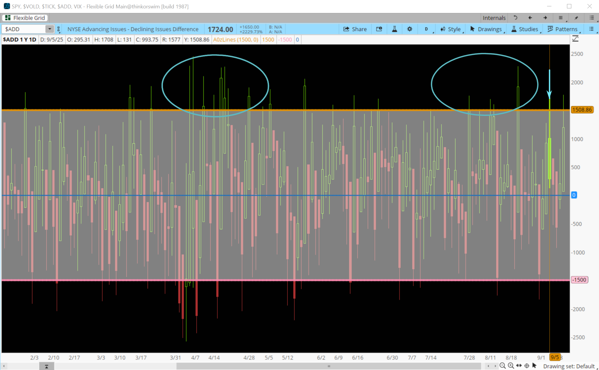Viewport: 599px width, 370px height.
Task: Click the symbol link icon beside $ADD
Action: [x=59, y=29]
